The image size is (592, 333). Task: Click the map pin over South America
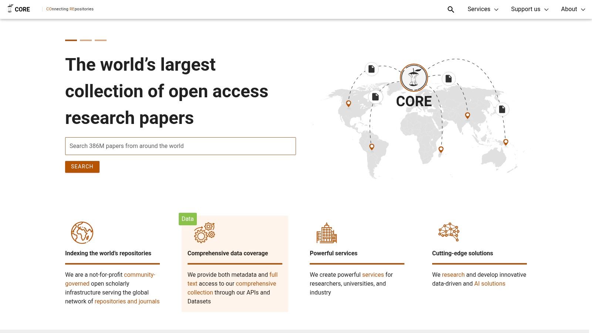372,147
